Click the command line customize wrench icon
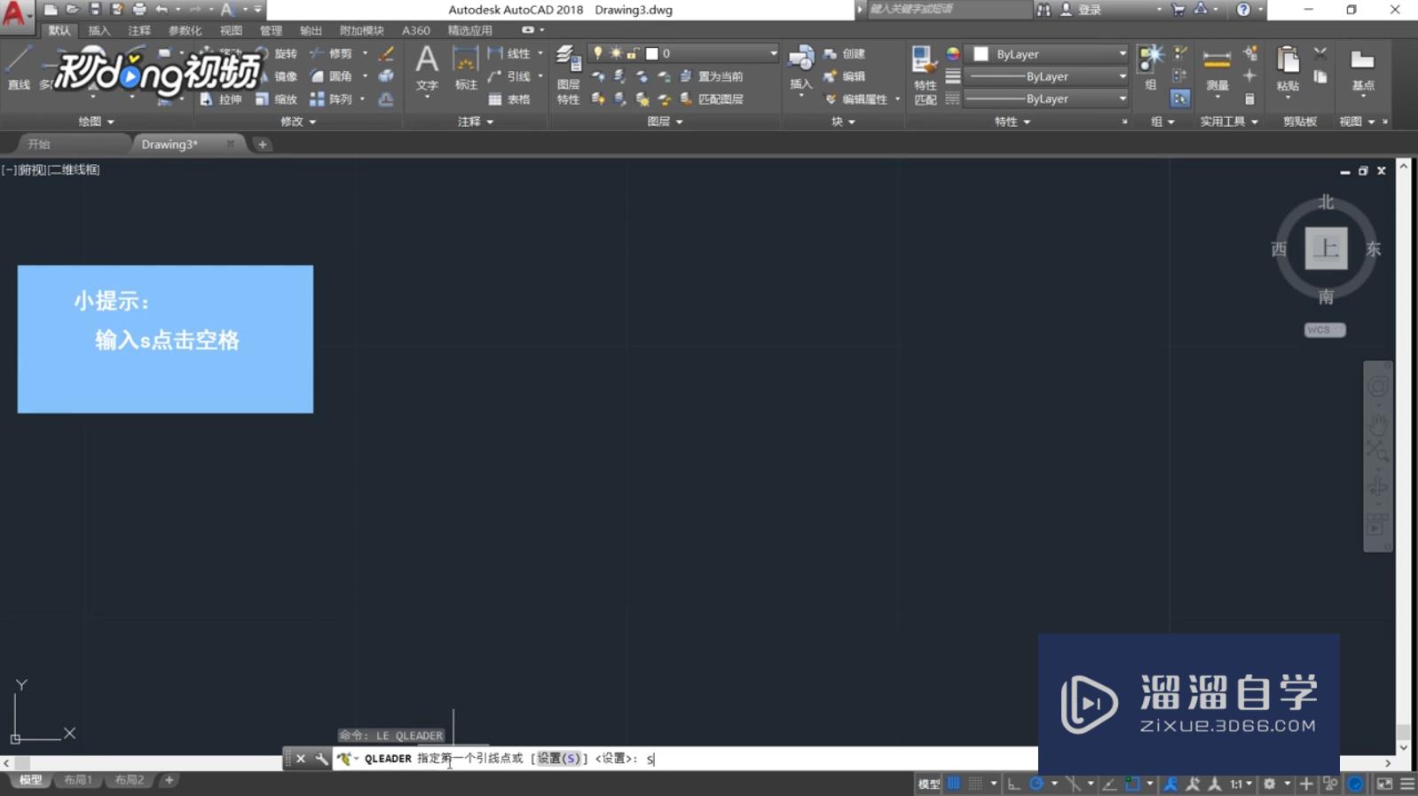Viewport: 1418px width, 796px height. click(320, 759)
